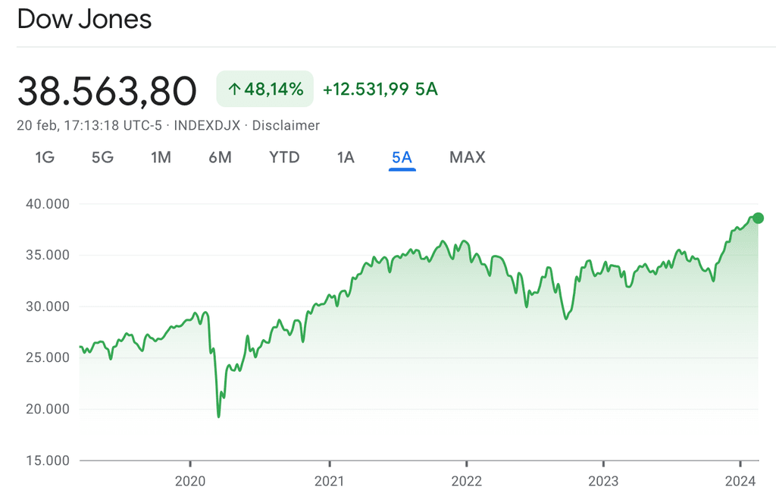Switch to the 1G time range tab
The width and height of the screenshot is (776, 503).
(x=43, y=157)
